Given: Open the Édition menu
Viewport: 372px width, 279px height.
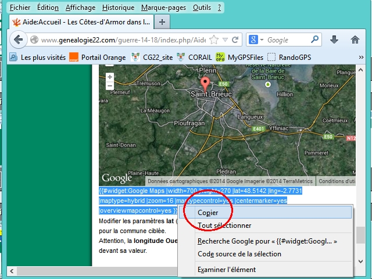Looking at the screenshot, I should [48, 8].
